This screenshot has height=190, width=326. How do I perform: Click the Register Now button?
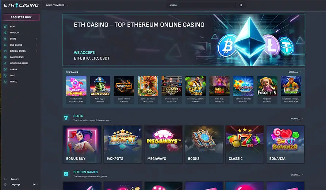click(21, 17)
